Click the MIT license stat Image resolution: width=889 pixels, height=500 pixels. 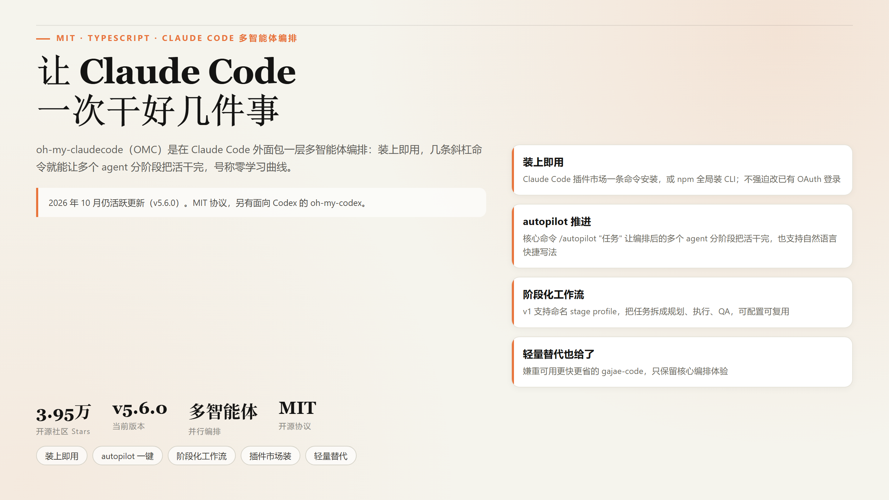coord(297,408)
